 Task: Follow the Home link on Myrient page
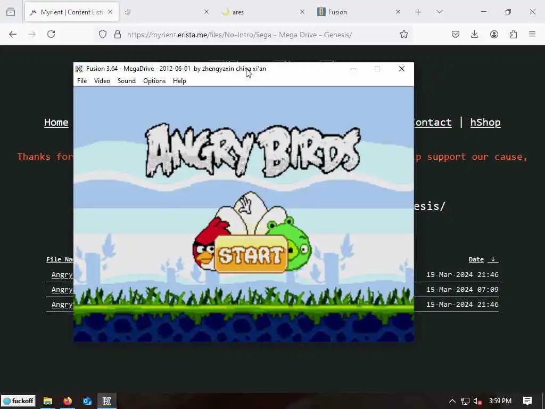pyautogui.click(x=56, y=122)
